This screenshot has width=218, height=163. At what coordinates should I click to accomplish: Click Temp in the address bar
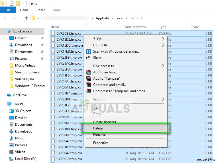click(134, 18)
